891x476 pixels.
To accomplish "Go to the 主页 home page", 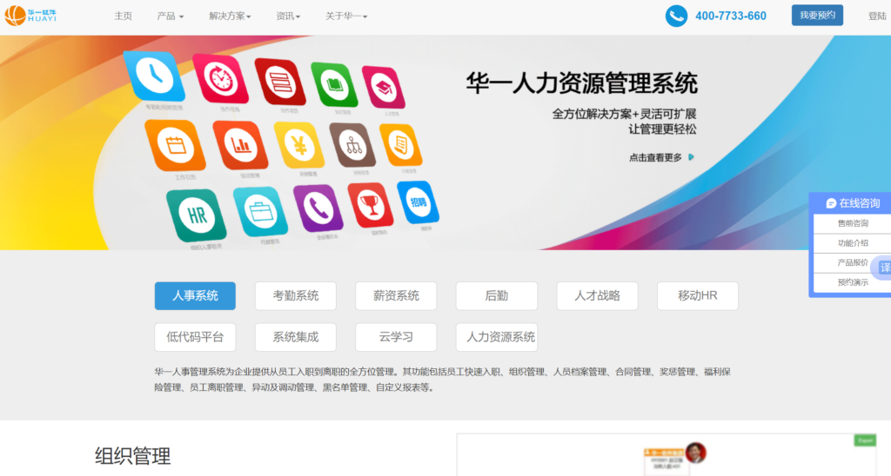I will 123,16.
